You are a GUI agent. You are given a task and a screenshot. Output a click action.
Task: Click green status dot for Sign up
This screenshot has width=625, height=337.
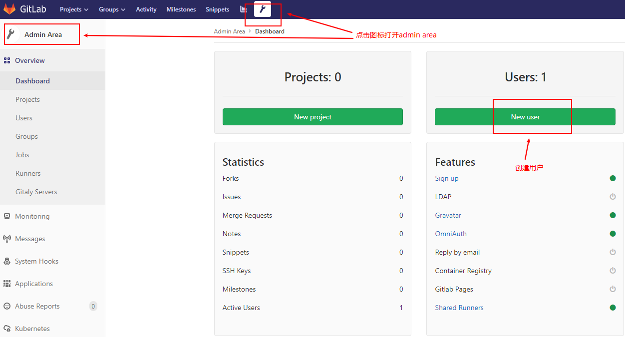(613, 178)
